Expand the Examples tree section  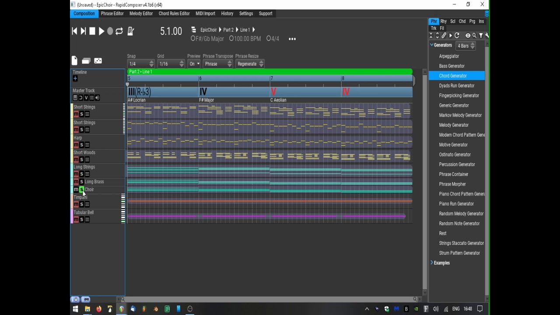(432, 263)
